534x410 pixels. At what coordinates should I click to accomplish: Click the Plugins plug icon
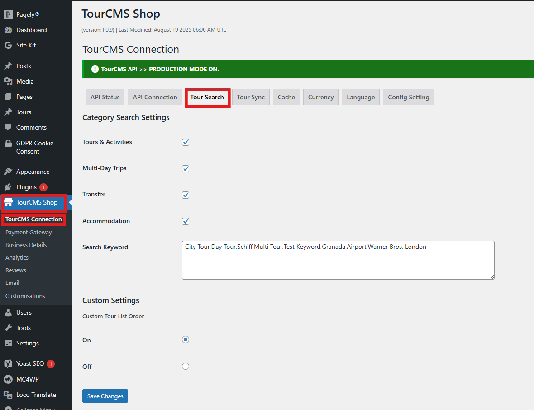8,187
